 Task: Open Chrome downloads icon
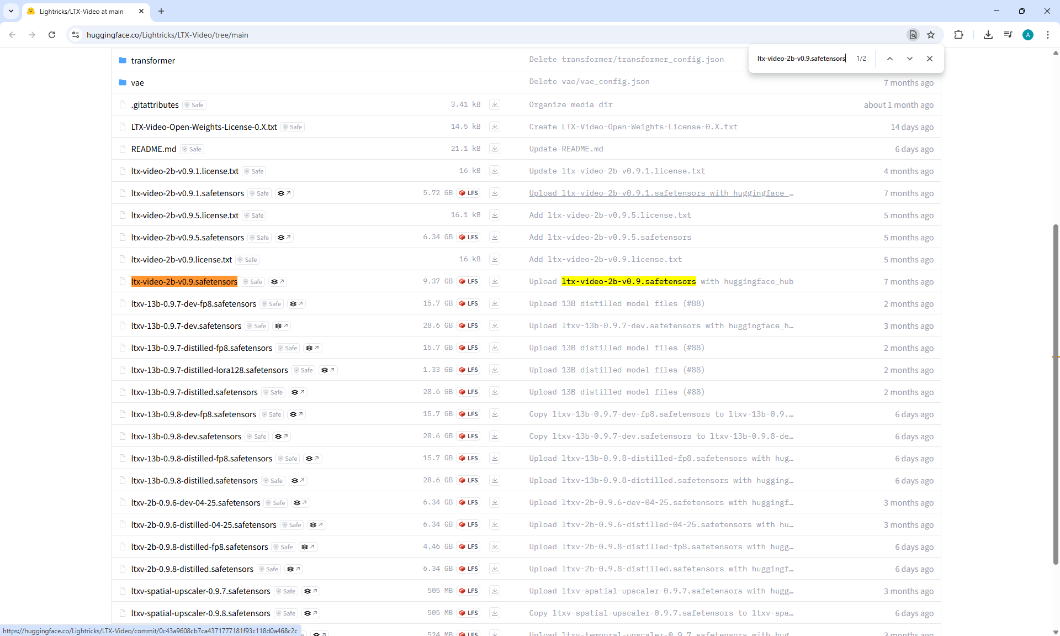988,35
